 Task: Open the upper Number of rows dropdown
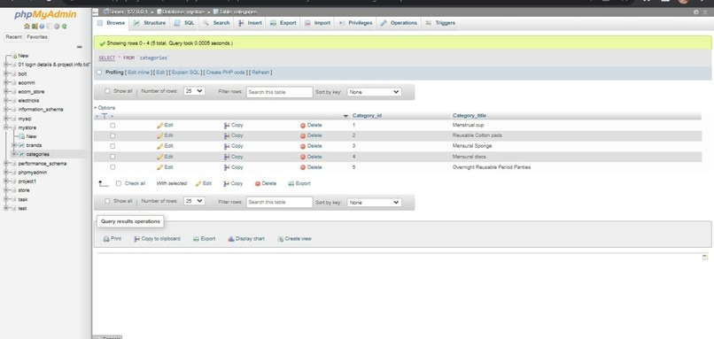194,91
